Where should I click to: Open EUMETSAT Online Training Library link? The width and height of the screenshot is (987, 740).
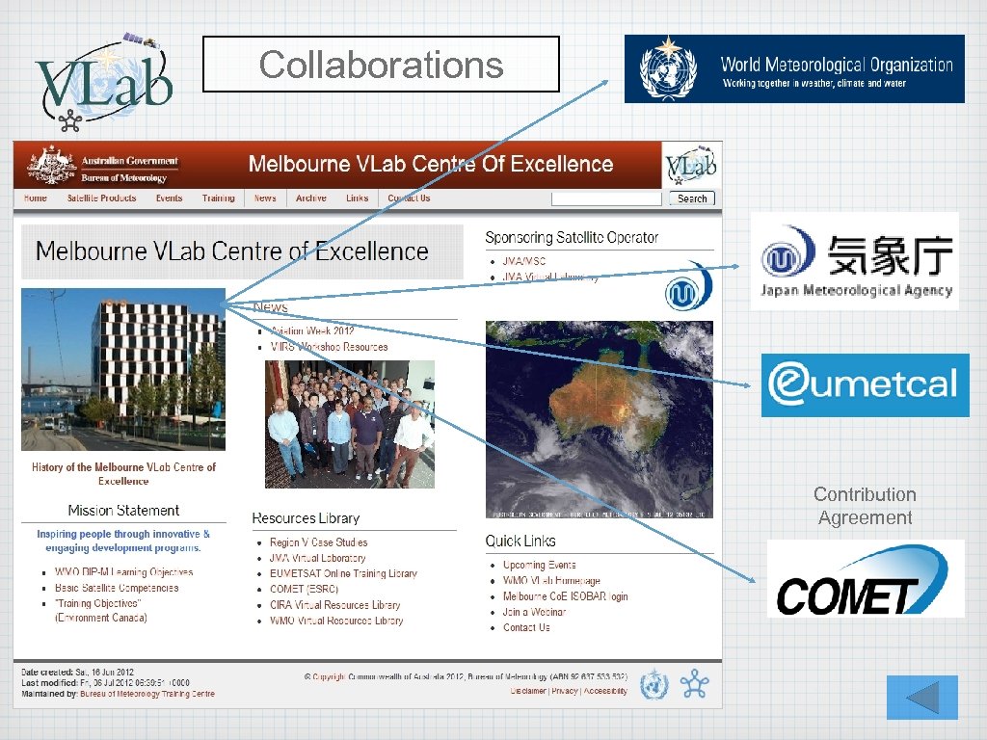click(343, 574)
